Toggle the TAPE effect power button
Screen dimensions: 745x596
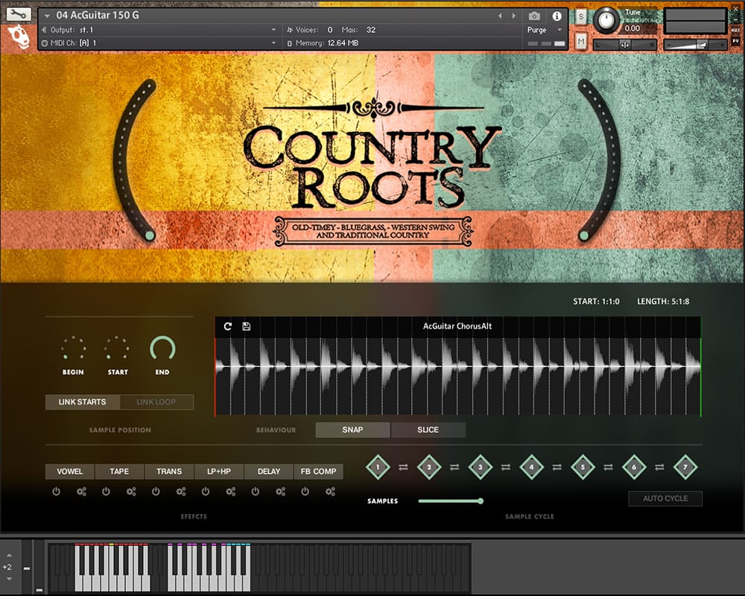click(x=106, y=492)
